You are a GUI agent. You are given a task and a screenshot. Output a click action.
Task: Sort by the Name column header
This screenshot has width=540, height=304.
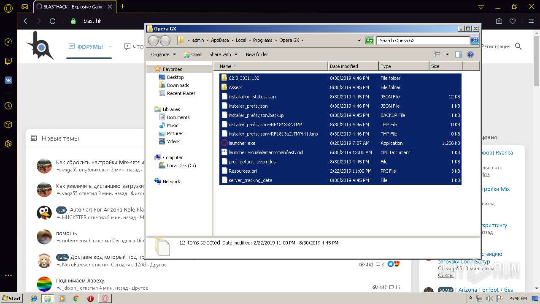coord(271,66)
